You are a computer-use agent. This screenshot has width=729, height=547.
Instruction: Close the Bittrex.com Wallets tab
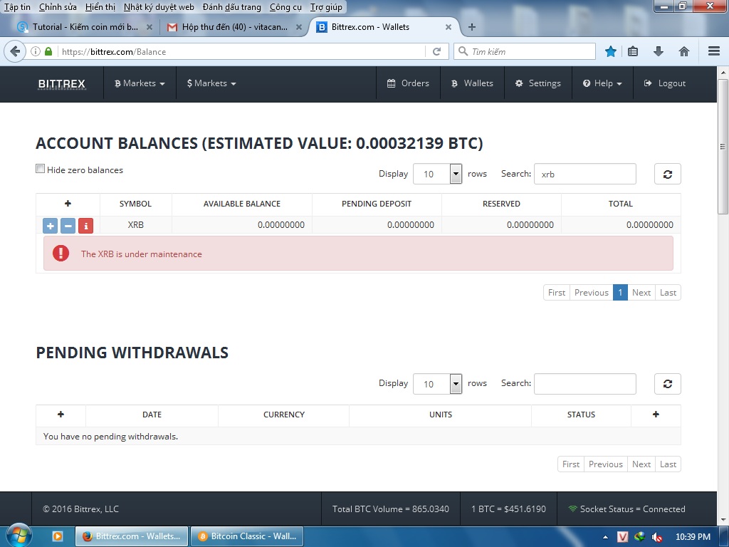pyautogui.click(x=449, y=27)
